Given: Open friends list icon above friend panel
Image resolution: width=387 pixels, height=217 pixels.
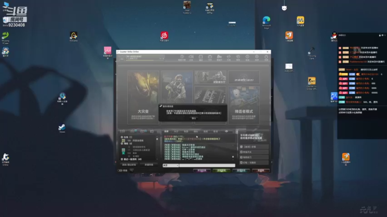Looking at the screenshot, I should [122, 131].
